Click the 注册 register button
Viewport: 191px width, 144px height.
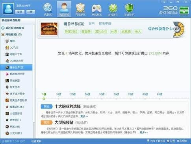(x=30, y=12)
